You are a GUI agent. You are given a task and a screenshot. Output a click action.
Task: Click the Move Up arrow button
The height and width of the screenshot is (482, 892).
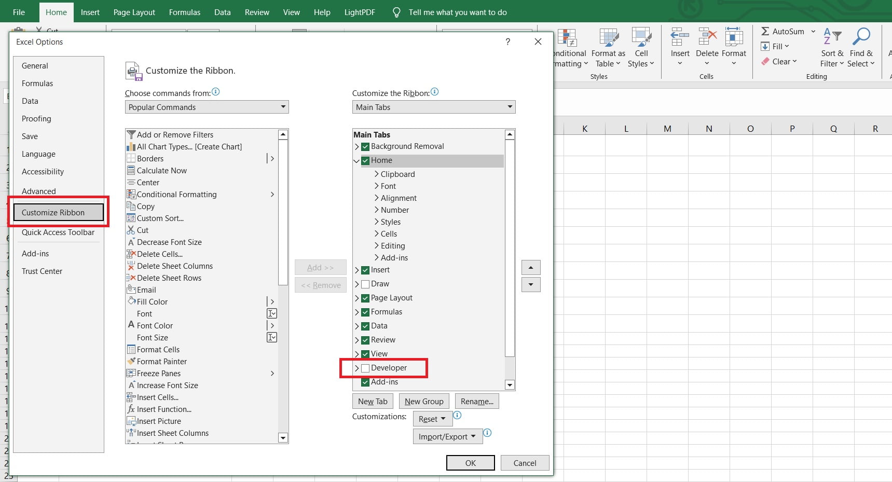pos(531,268)
